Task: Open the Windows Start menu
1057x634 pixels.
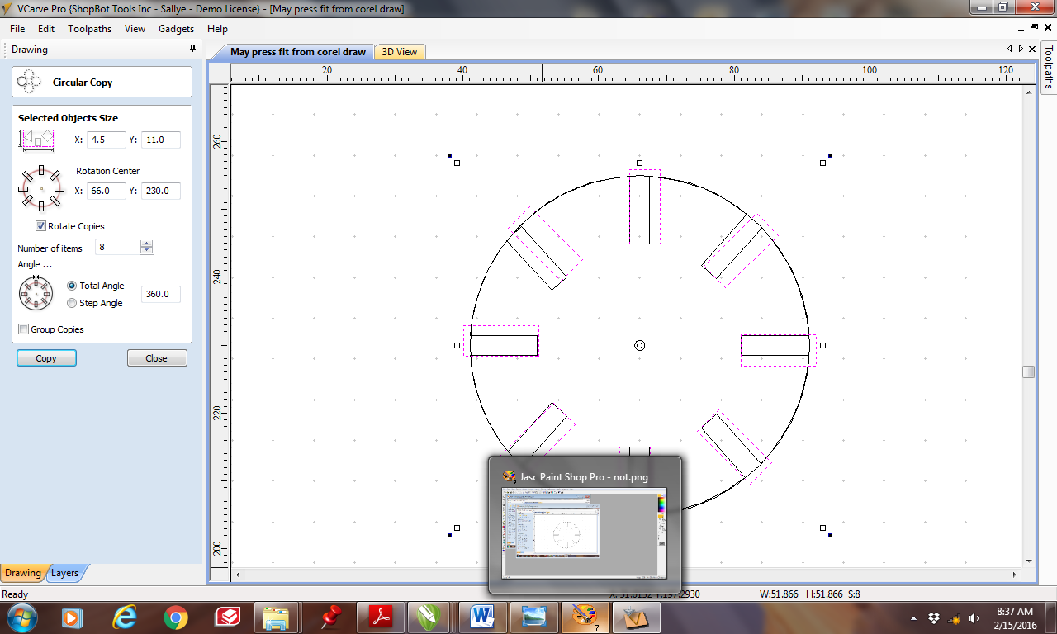Action: click(21, 617)
